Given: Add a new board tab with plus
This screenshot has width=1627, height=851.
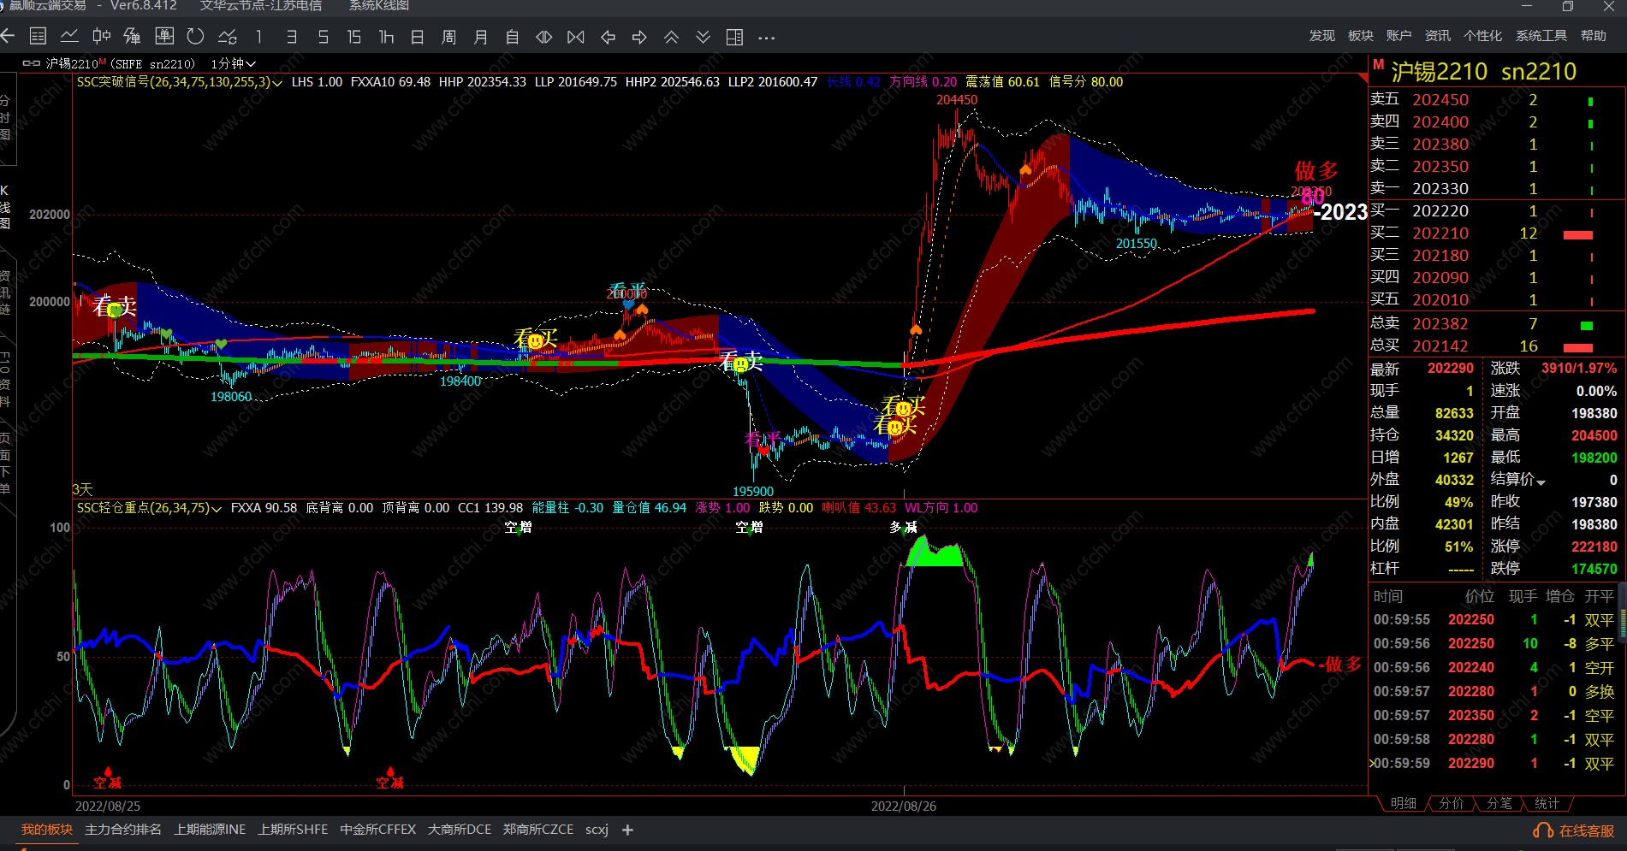Looking at the screenshot, I should tap(627, 830).
